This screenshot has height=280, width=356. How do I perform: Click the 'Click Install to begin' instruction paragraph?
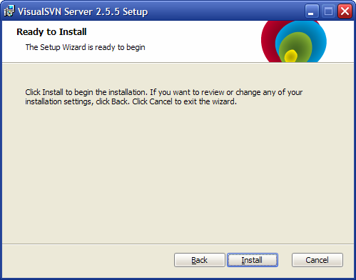pos(164,97)
